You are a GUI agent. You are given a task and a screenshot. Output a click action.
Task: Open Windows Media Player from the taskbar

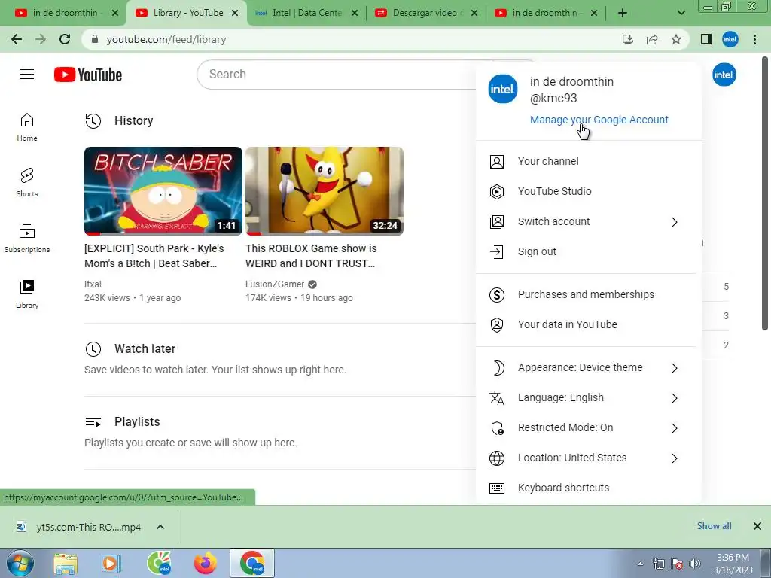pos(111,563)
